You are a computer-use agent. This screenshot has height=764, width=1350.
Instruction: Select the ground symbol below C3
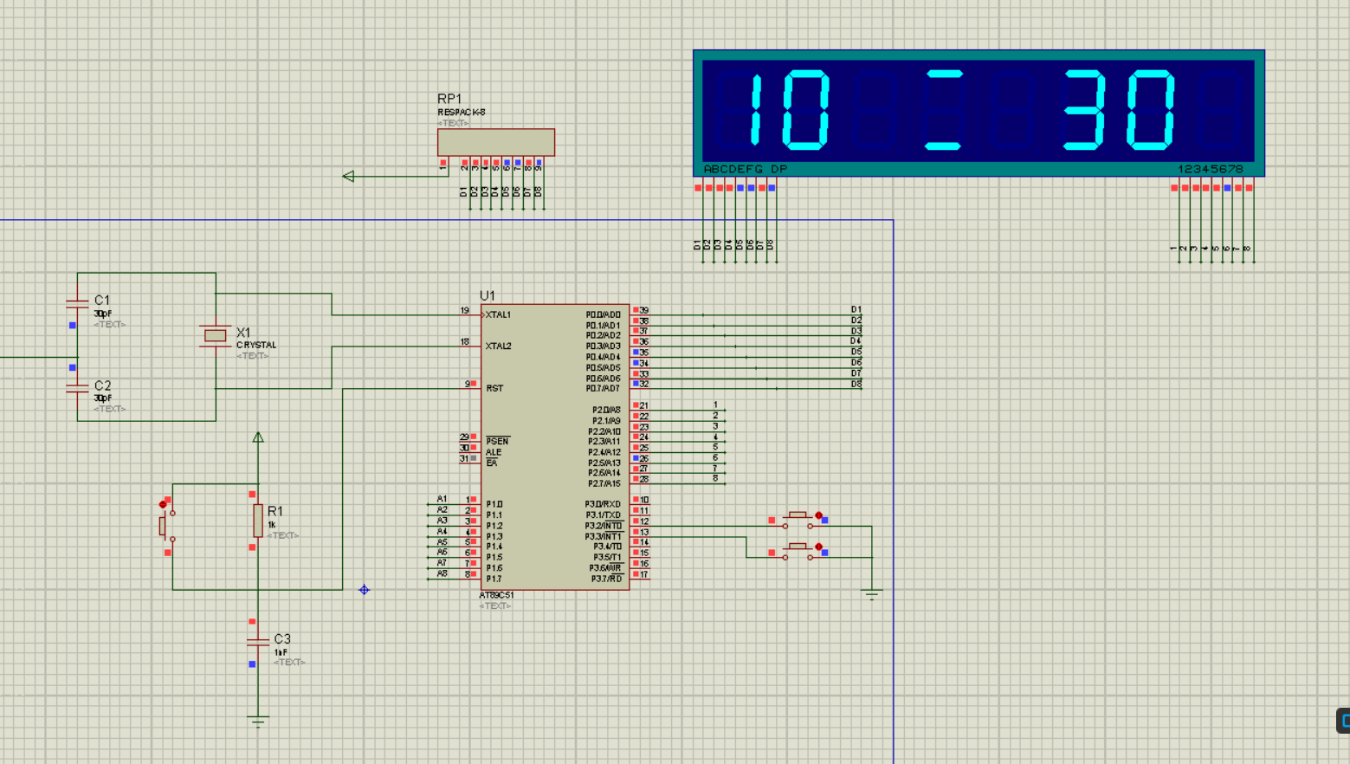pos(257,721)
